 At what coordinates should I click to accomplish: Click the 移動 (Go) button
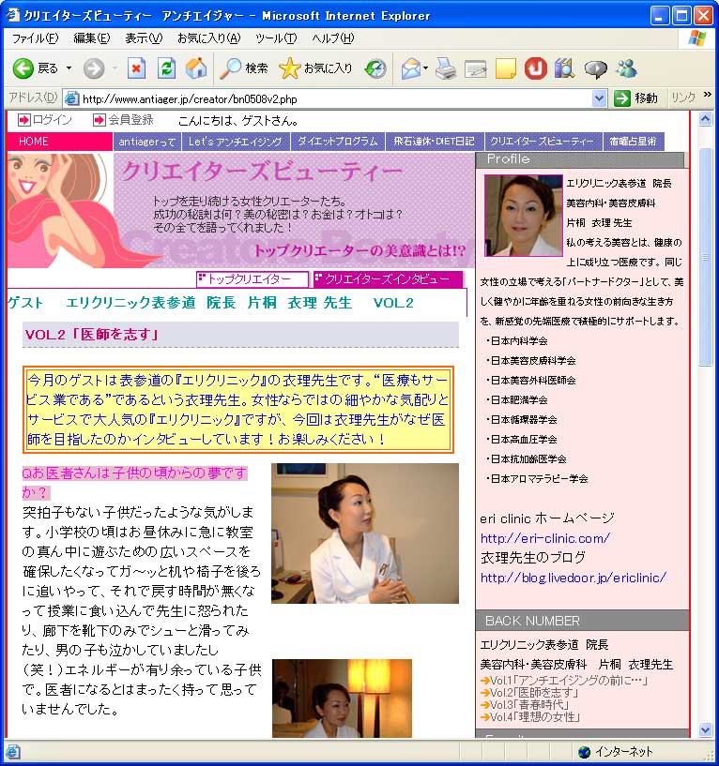tap(636, 98)
